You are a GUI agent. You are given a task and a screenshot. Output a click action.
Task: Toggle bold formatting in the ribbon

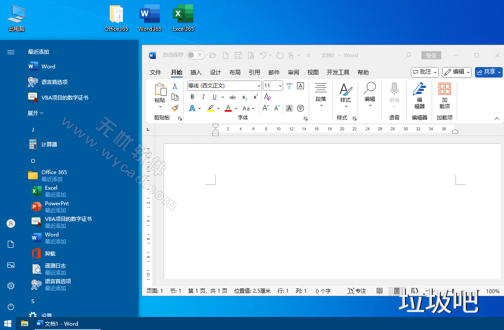[x=192, y=97]
